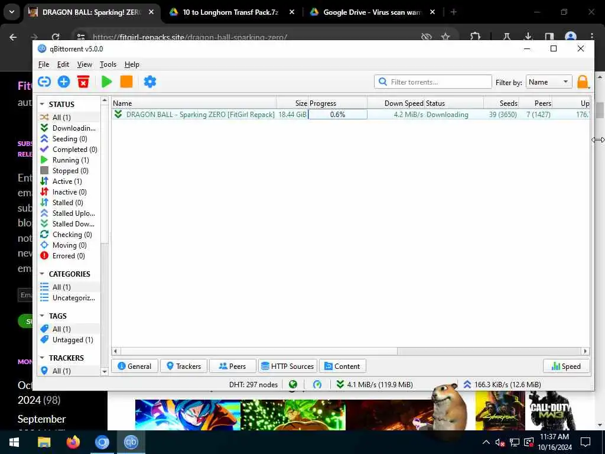
Task: Click the Filter torrents search field
Action: click(433, 82)
